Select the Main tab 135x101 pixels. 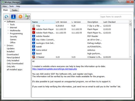(x=5, y=10)
